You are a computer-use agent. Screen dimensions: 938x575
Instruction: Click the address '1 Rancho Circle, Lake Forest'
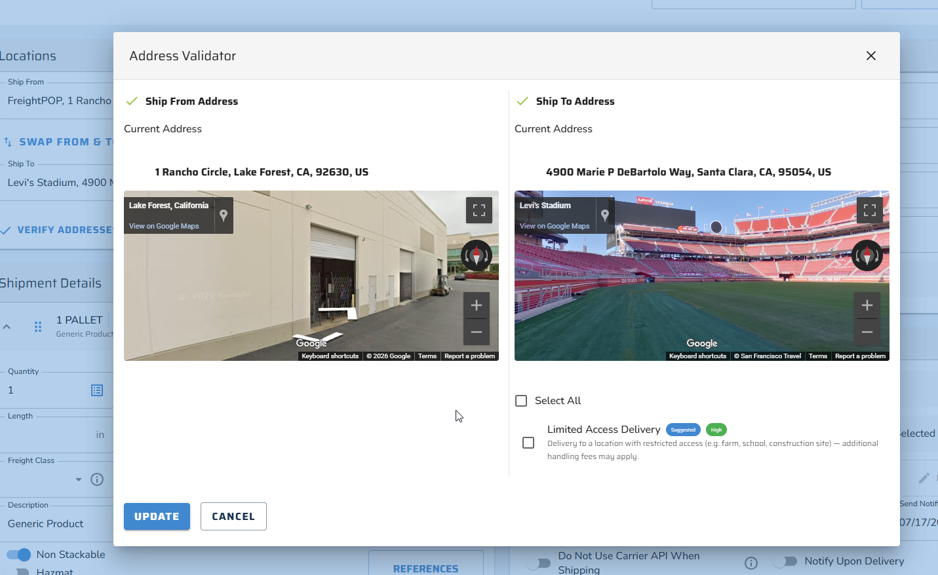pos(262,172)
